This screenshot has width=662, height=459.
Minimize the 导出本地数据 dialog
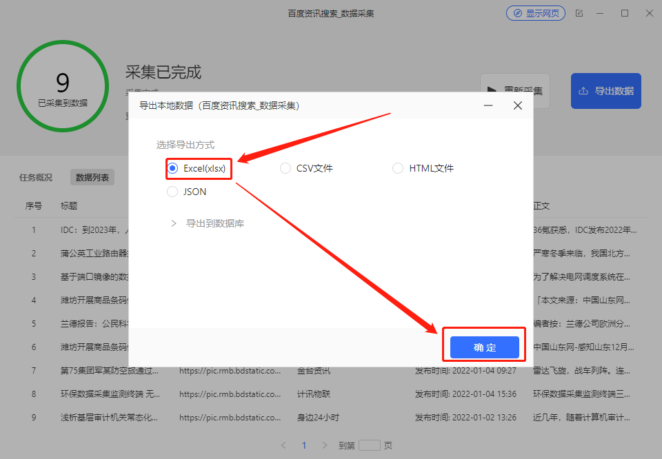[488, 105]
